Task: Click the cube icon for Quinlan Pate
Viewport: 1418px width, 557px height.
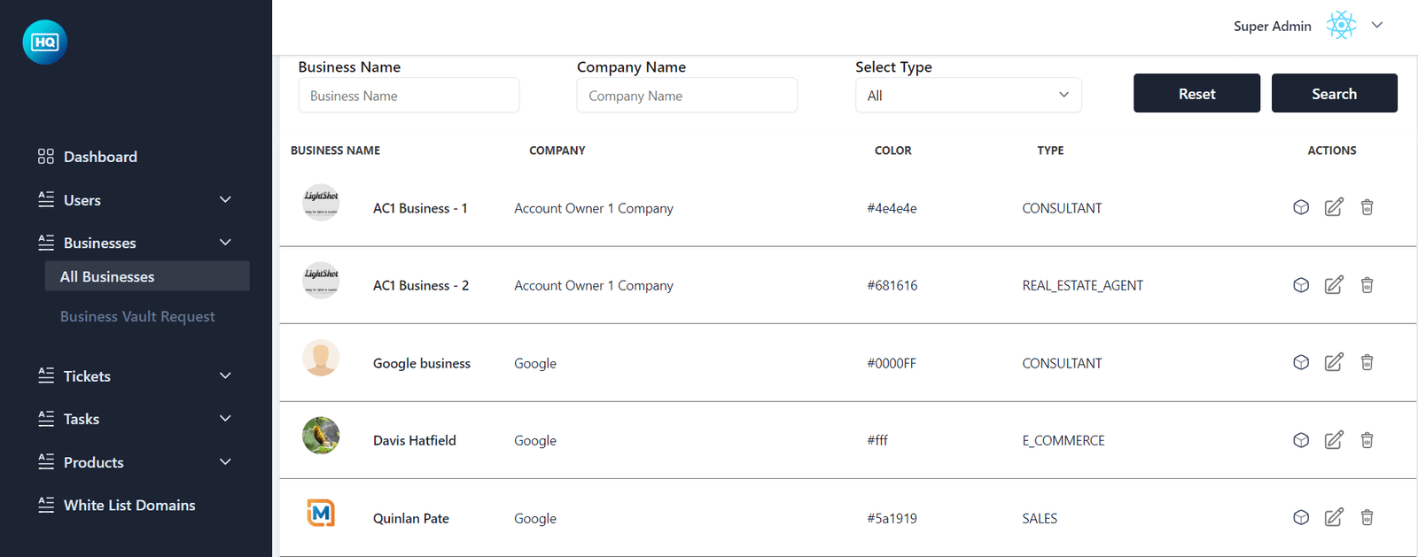Action: click(1300, 517)
